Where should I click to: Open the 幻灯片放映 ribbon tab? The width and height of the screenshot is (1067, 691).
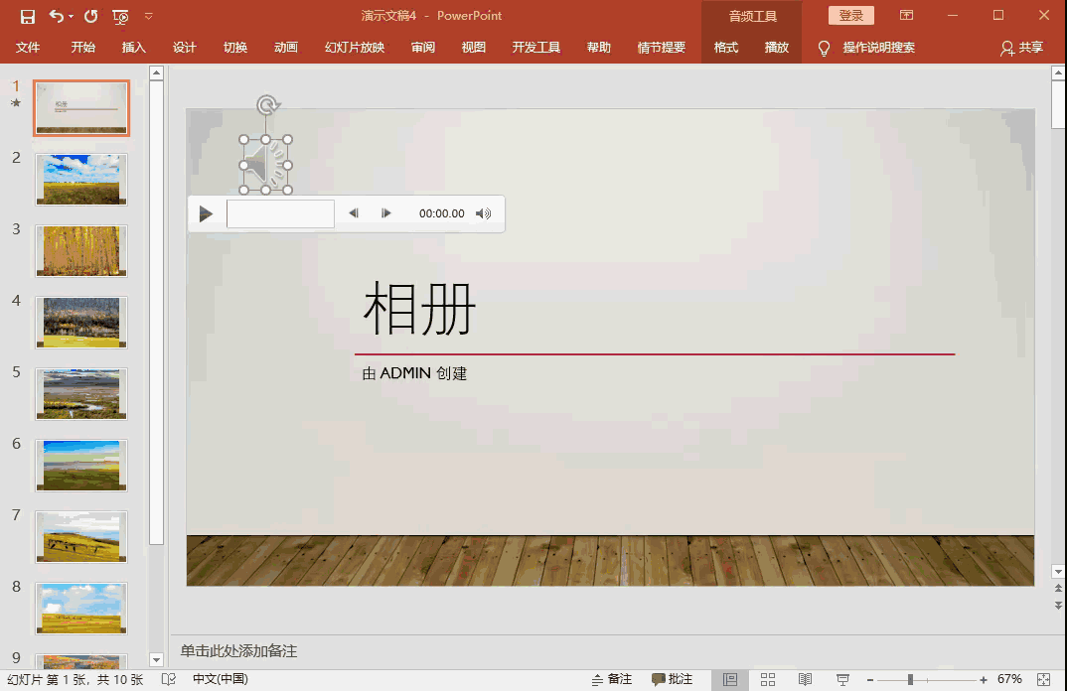[x=355, y=48]
